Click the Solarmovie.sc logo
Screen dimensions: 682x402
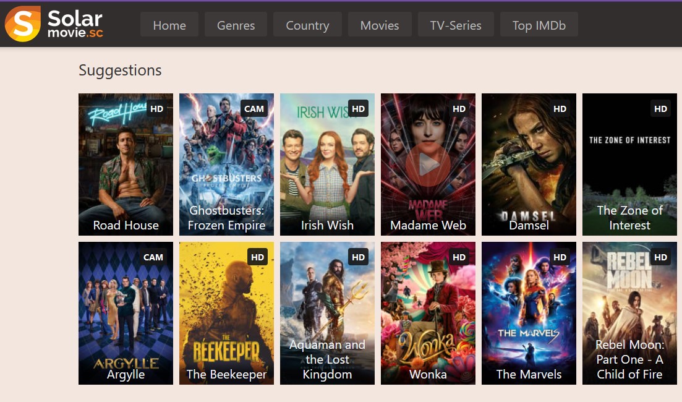tap(54, 24)
